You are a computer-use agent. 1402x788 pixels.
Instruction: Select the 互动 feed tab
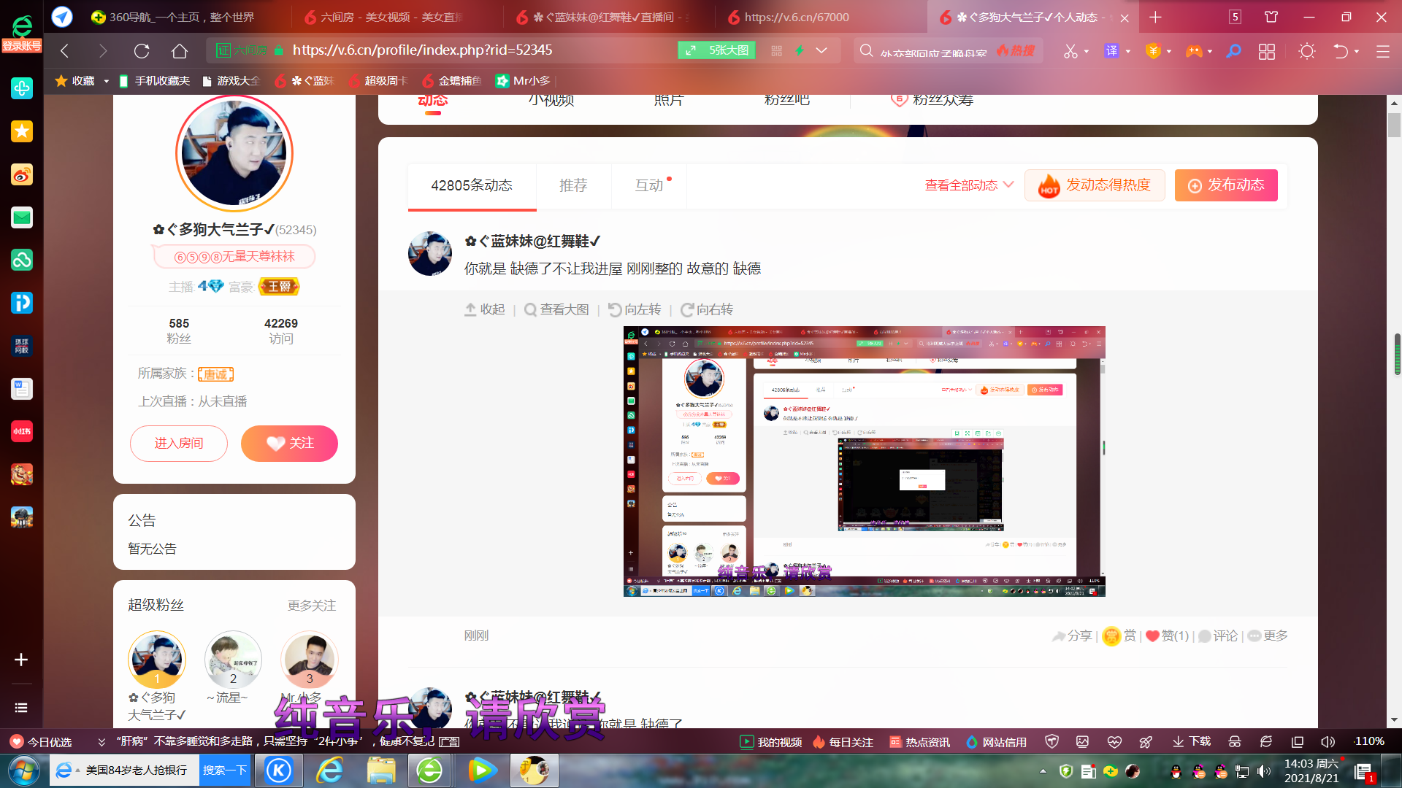(x=649, y=185)
